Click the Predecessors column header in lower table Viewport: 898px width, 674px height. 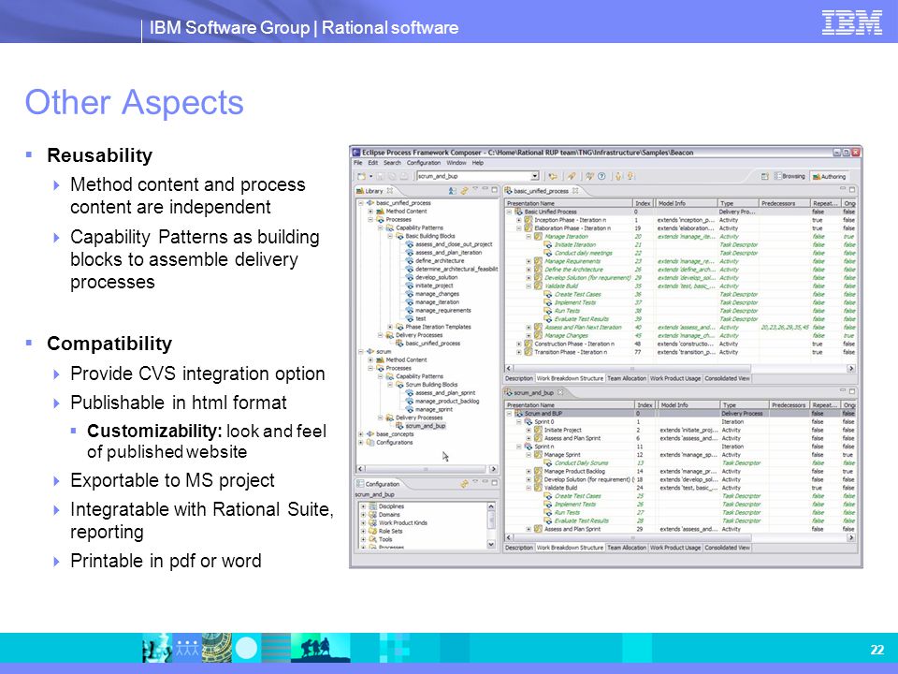788,405
